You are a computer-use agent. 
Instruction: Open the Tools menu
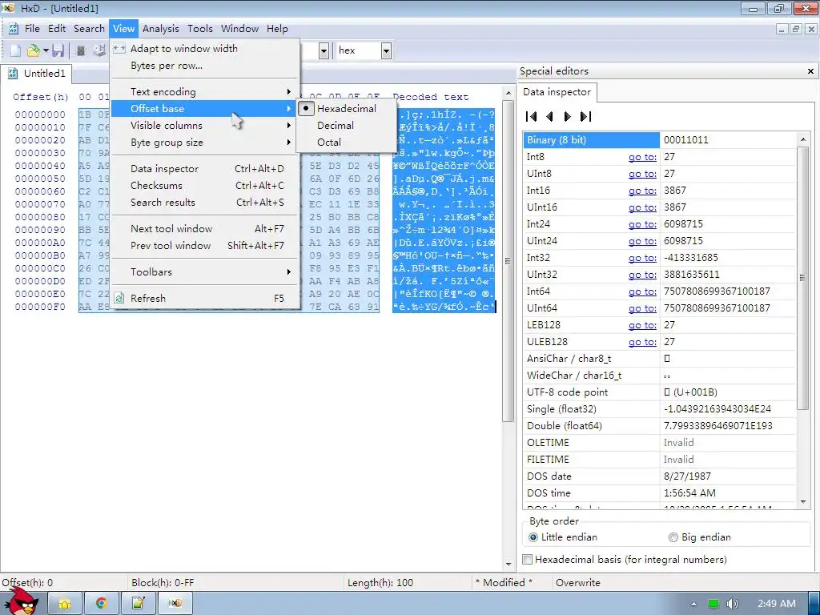(200, 29)
